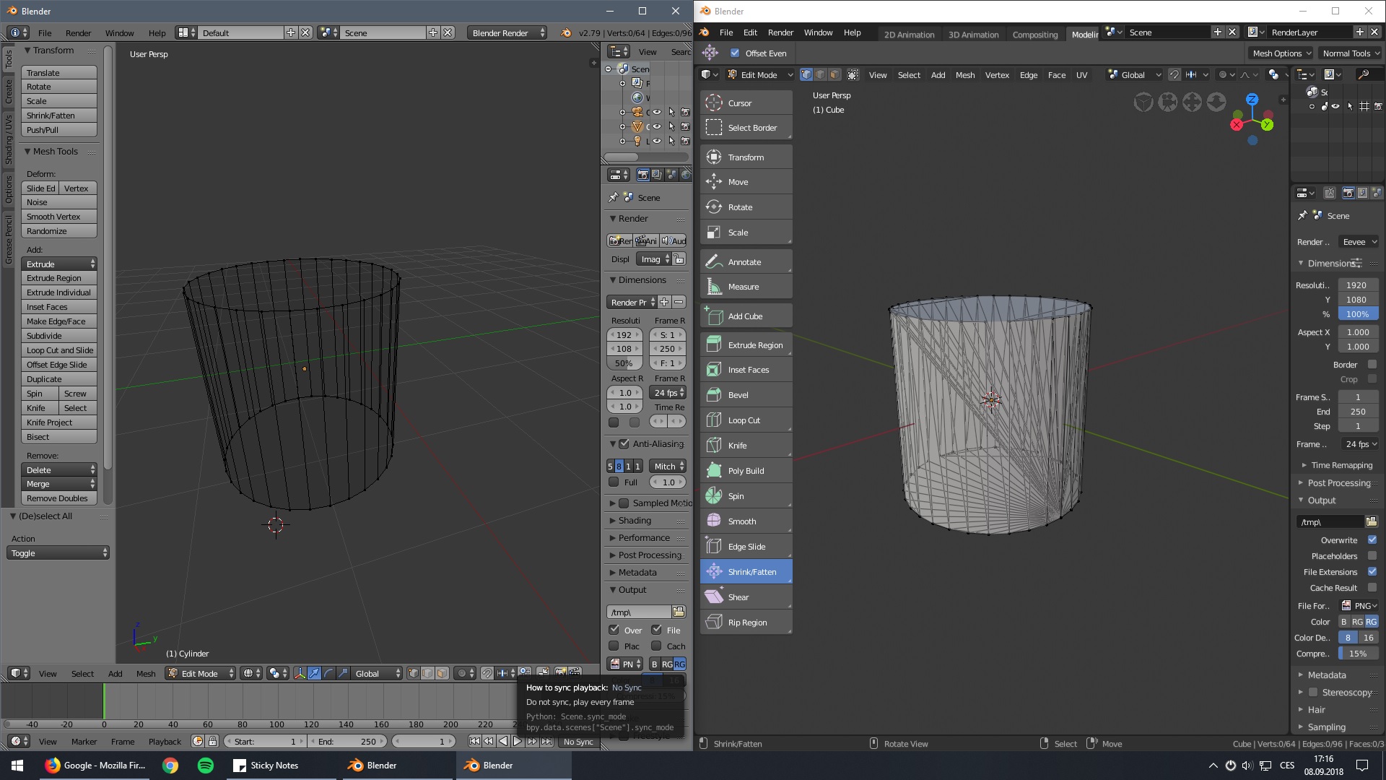Viewport: 1386px width, 780px height.
Task: Toggle the Anti-Aliasing checkbox in left Blender
Action: coord(624,443)
